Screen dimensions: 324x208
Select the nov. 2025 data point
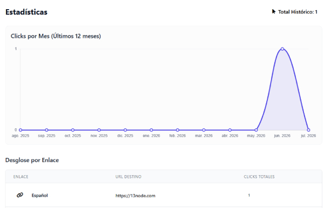[99, 130]
